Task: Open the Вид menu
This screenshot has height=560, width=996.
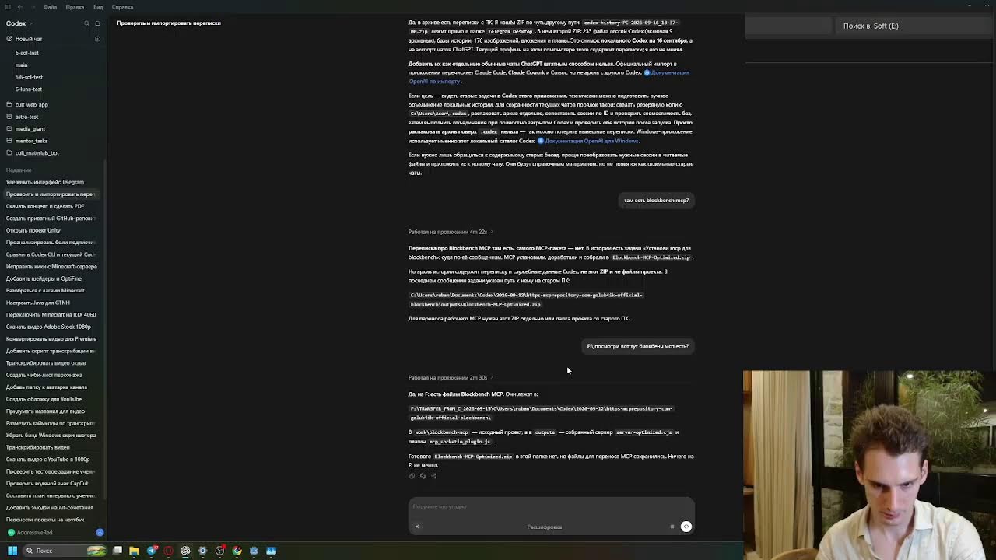Action: [98, 7]
